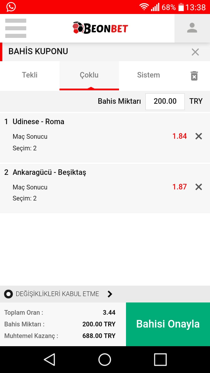Image resolution: width=210 pixels, height=373 pixels.
Task: Switch to the Sistem tab
Action: coord(148,76)
